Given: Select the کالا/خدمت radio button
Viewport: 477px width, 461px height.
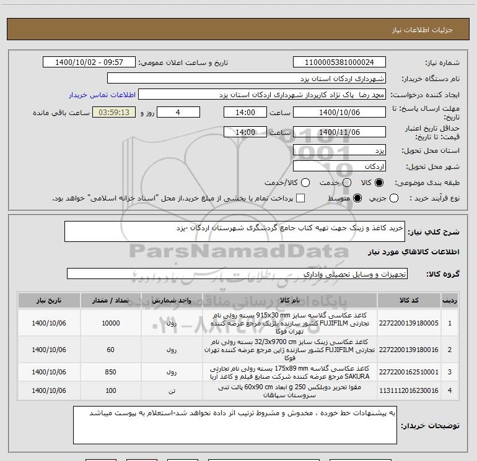Looking at the screenshot, I should 305,183.
